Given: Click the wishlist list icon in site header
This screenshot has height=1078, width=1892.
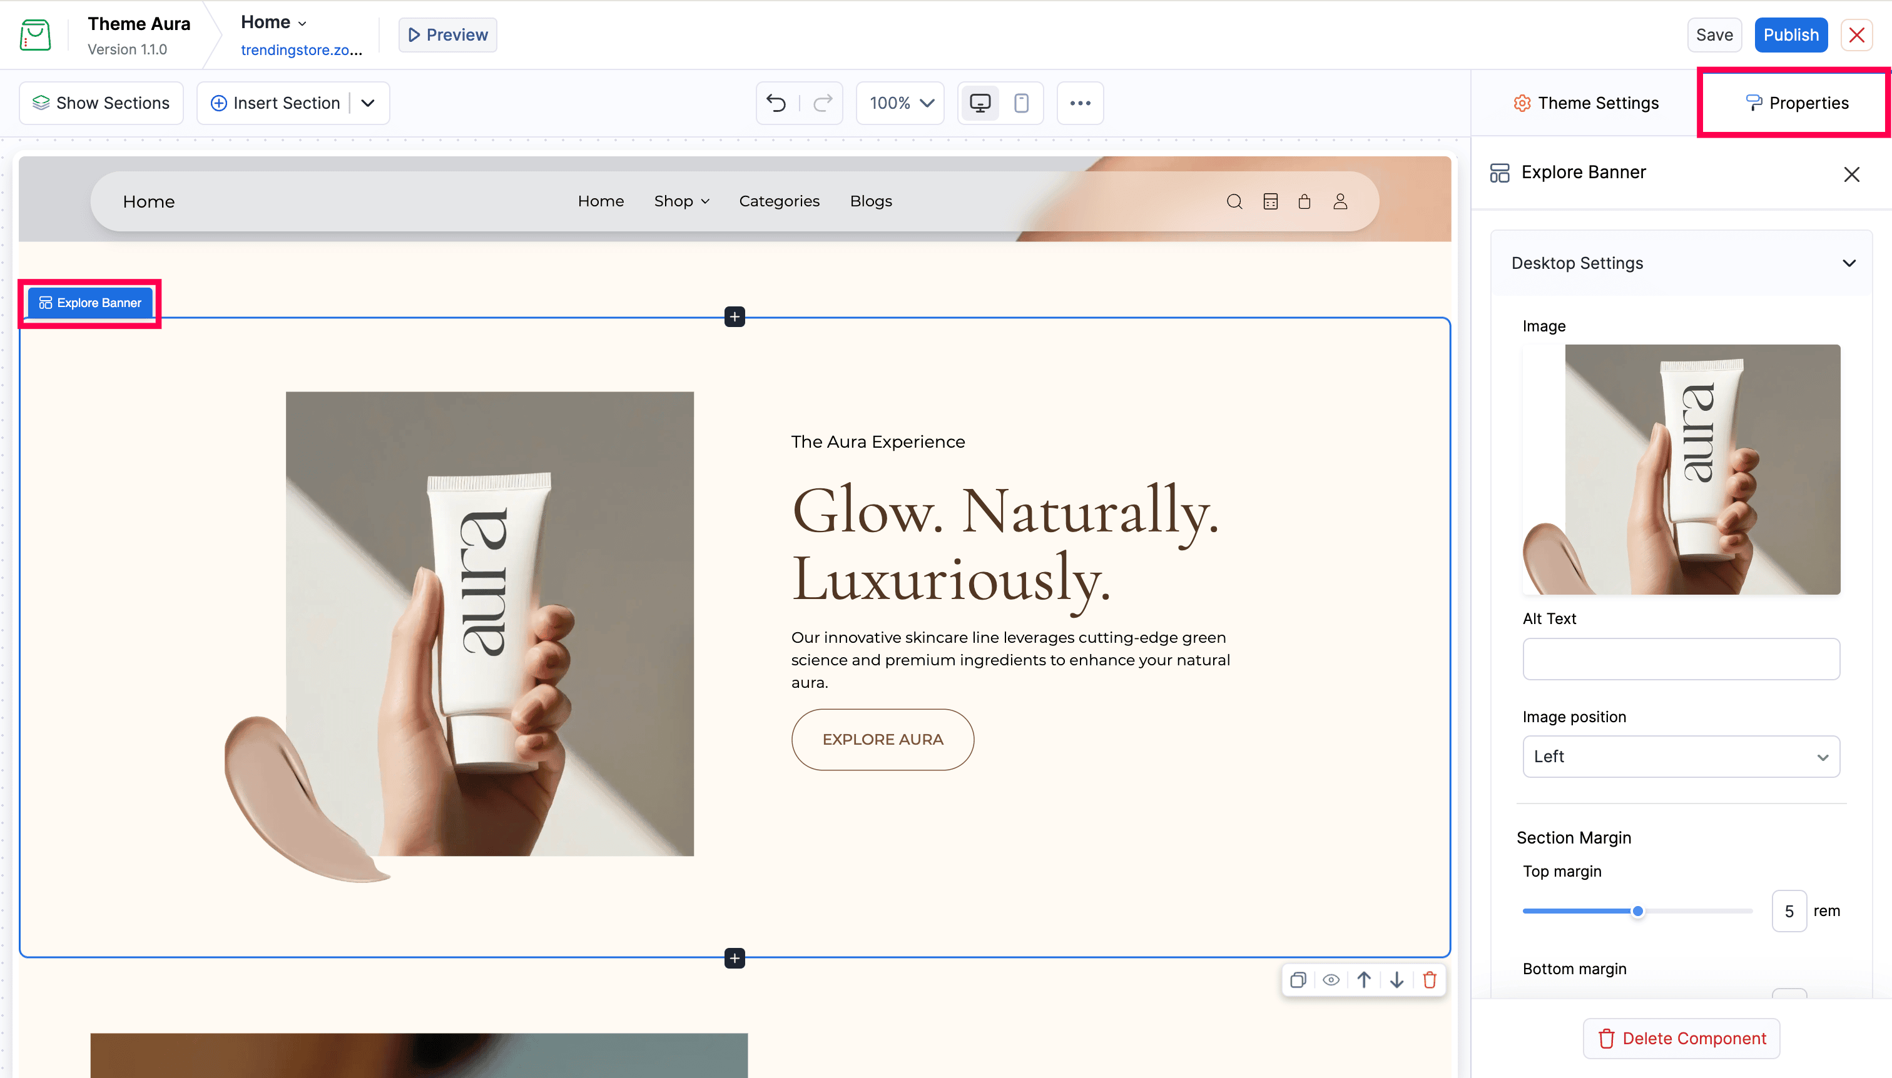Looking at the screenshot, I should 1271,201.
